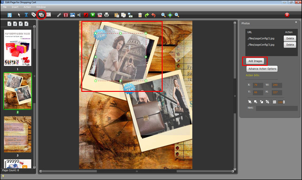Insert a link with the chain icon
Viewport: 302px width, 180px height.
59,15
